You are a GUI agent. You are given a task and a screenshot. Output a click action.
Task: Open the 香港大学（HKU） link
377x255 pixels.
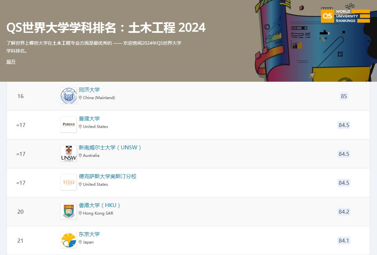[99, 205]
